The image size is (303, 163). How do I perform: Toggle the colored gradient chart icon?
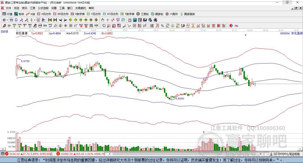pyautogui.click(x=44, y=20)
